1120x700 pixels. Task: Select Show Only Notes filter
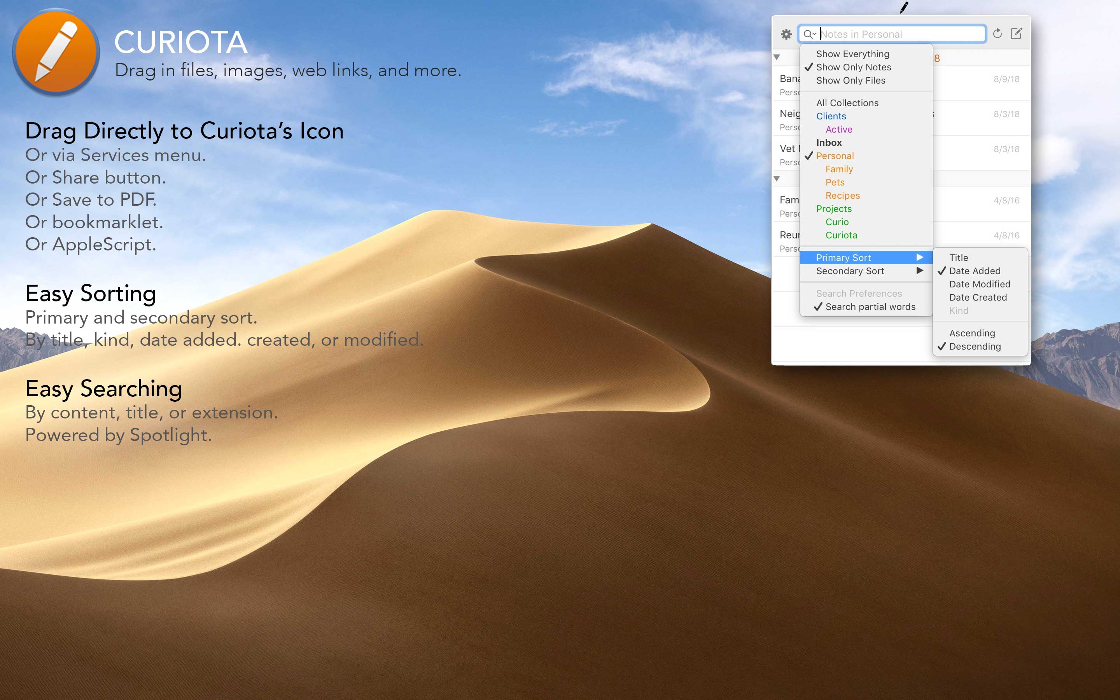[853, 67]
